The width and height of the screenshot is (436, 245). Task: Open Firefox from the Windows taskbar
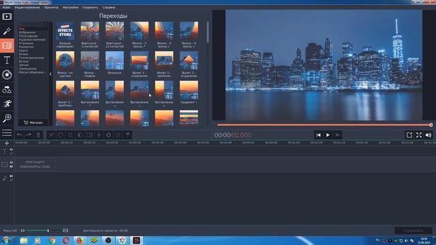[80, 240]
